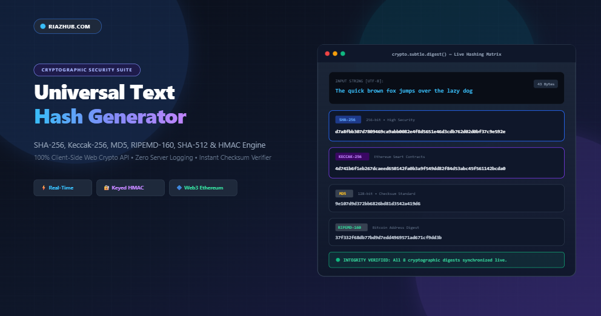Focus the input string text field

click(x=446, y=88)
